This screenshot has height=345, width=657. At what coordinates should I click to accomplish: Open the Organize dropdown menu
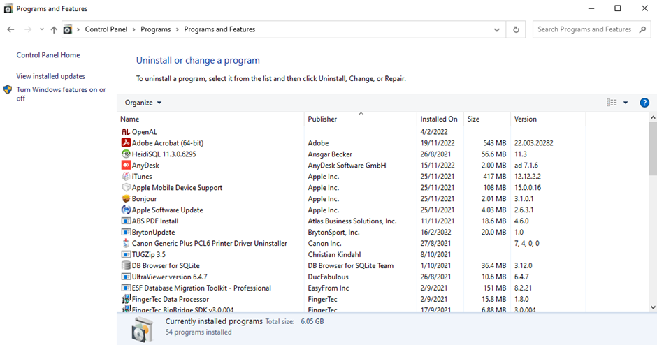143,103
